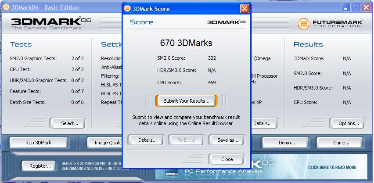This screenshot has width=374, height=183.
Task: Launch the Game button
Action: [341, 143]
